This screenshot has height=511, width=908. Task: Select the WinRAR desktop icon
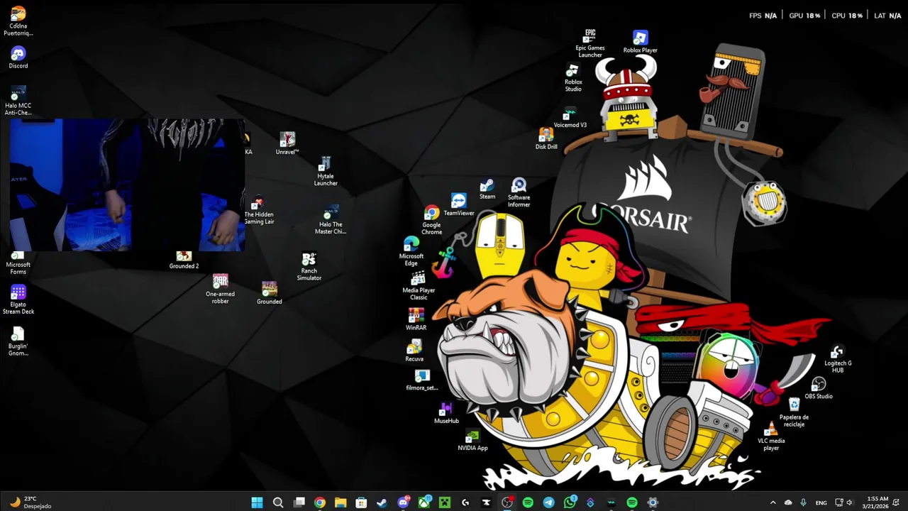(416, 319)
